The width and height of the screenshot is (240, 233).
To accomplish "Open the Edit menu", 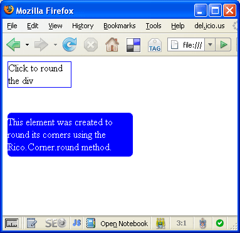I will tap(33, 26).
